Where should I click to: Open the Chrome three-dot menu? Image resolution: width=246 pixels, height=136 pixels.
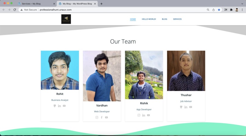coord(242,10)
